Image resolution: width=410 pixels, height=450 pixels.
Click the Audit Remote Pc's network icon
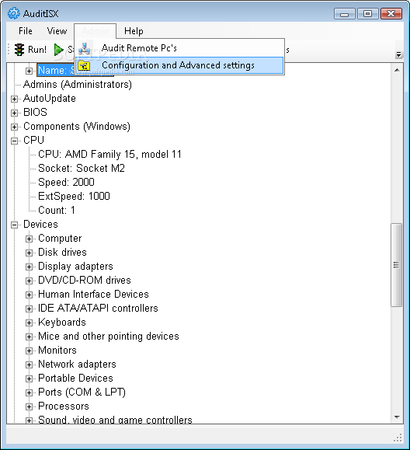(85, 48)
